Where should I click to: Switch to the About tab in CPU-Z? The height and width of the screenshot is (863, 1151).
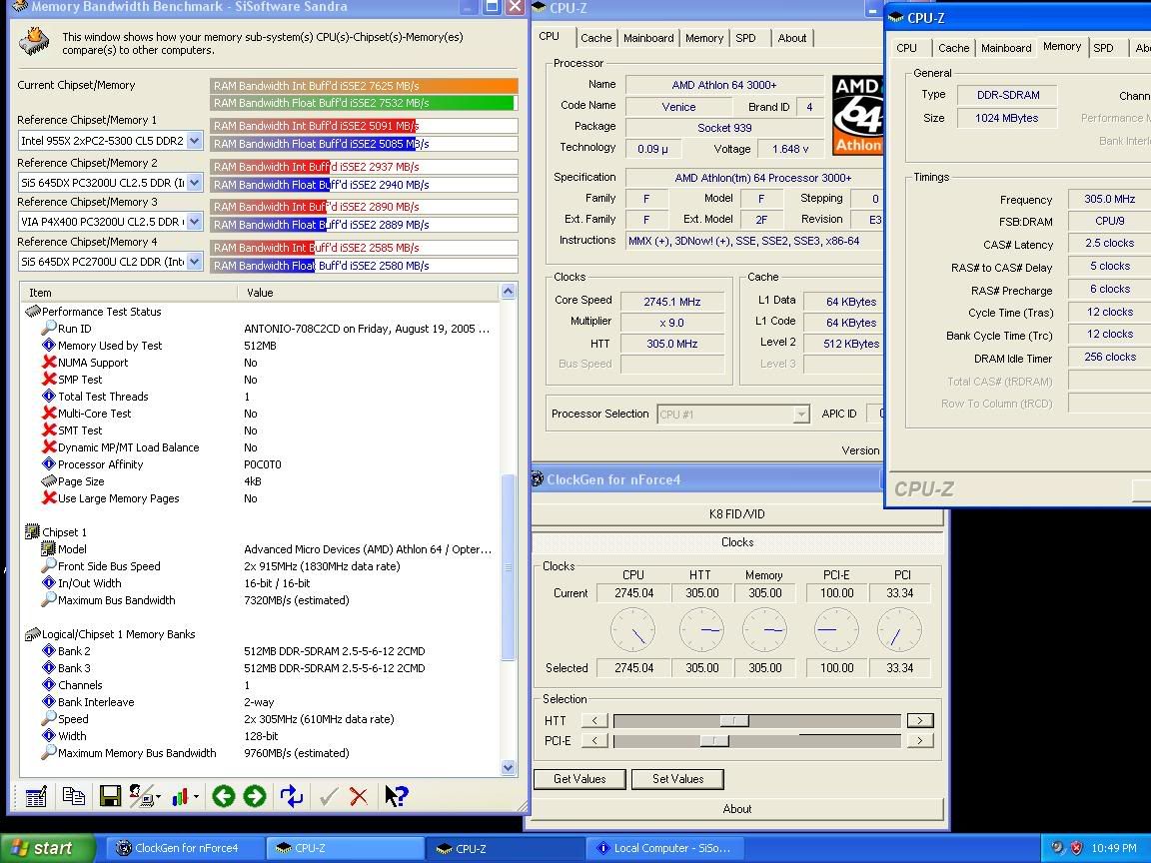(791, 38)
